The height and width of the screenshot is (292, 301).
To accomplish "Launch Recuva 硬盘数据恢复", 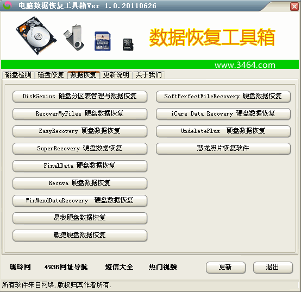I will coord(80,183).
